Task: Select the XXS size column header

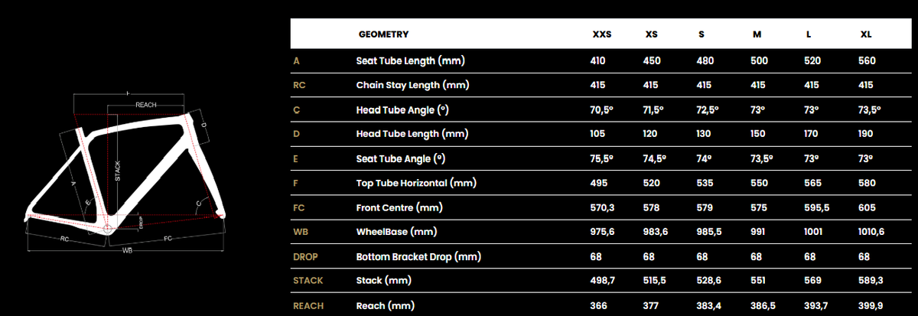Action: 602,34
